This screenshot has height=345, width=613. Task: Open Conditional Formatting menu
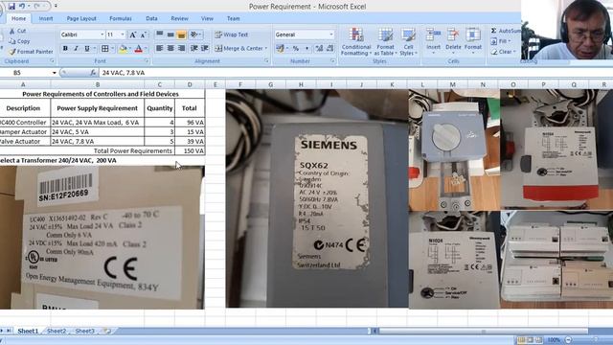pyautogui.click(x=355, y=41)
